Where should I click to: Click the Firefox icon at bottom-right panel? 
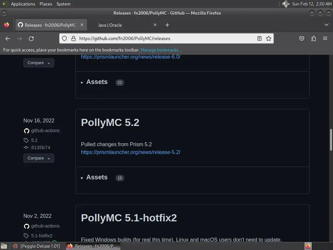[308, 246]
